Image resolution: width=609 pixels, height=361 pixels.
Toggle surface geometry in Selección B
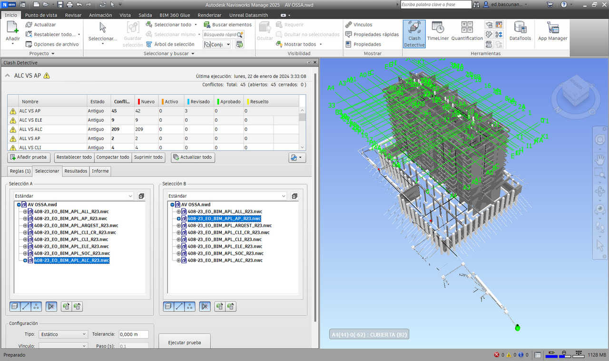[168, 306]
